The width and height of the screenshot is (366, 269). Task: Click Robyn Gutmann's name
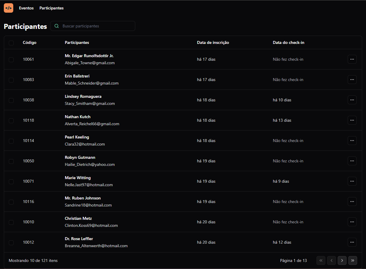click(80, 157)
